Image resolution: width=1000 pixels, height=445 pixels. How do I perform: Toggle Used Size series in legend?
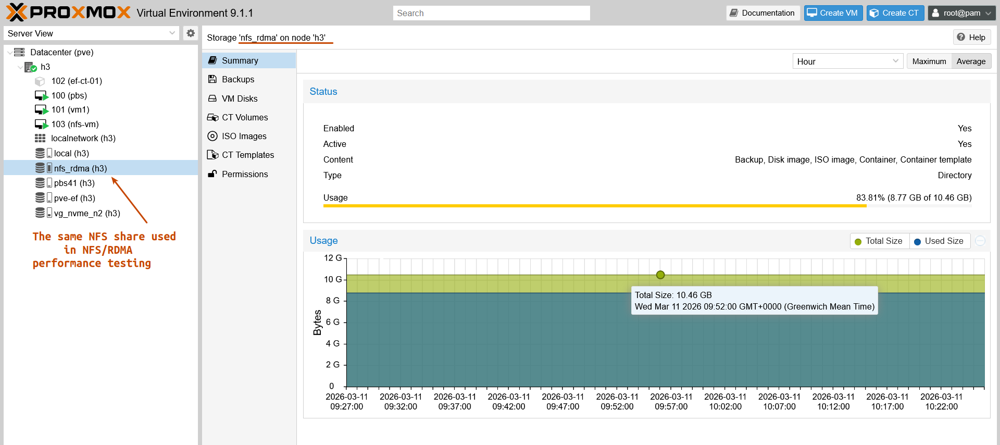939,241
